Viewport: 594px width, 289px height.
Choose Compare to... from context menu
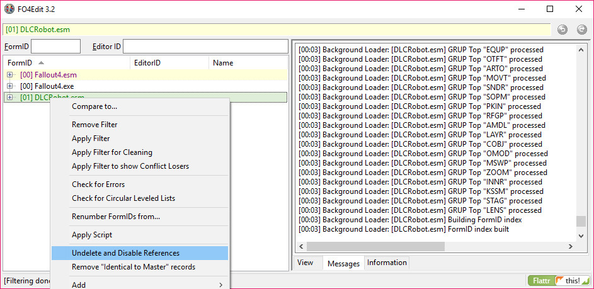click(x=140, y=106)
